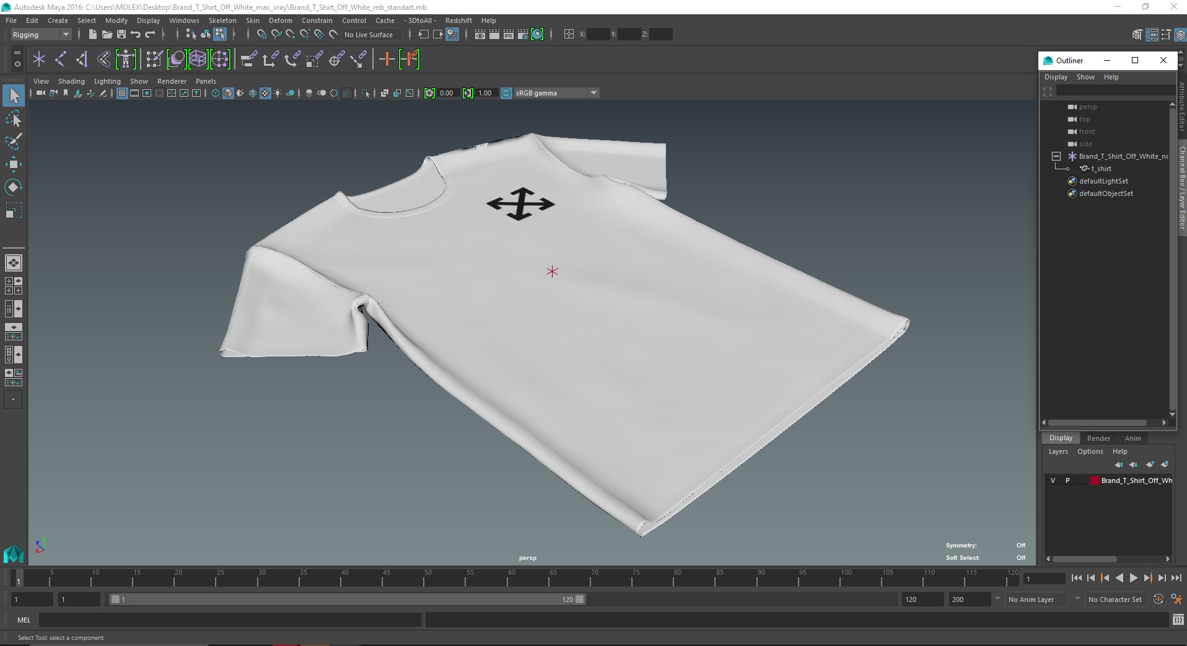1187x646 pixels.
Task: Click Create new layer icon in Layer Editor
Action: tap(1150, 464)
